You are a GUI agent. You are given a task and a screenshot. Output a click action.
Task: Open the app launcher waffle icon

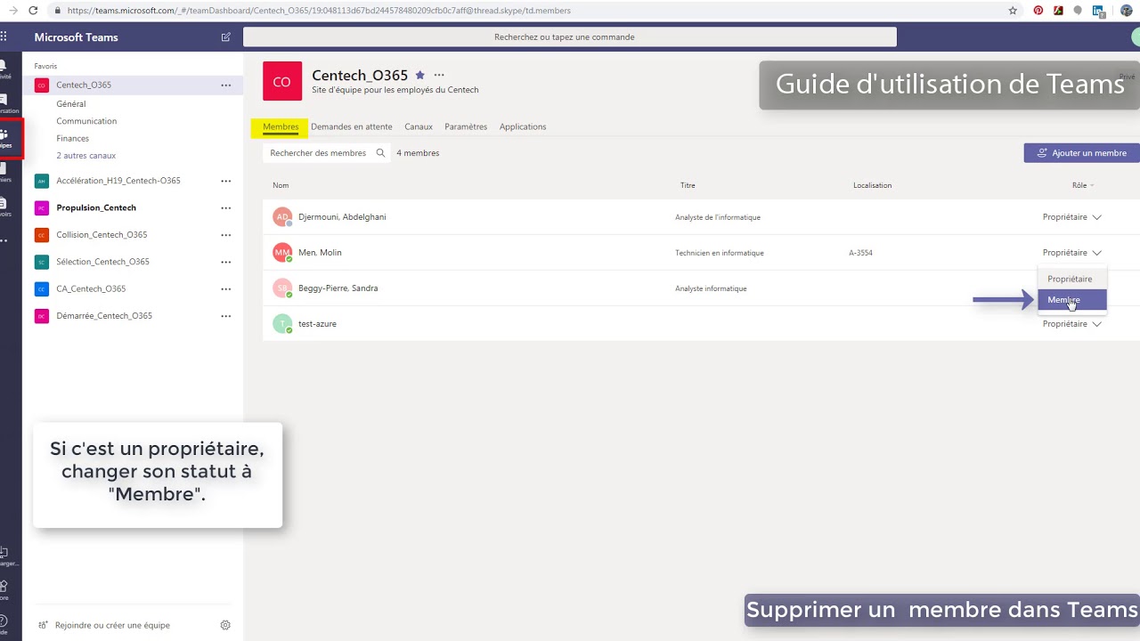(x=4, y=37)
